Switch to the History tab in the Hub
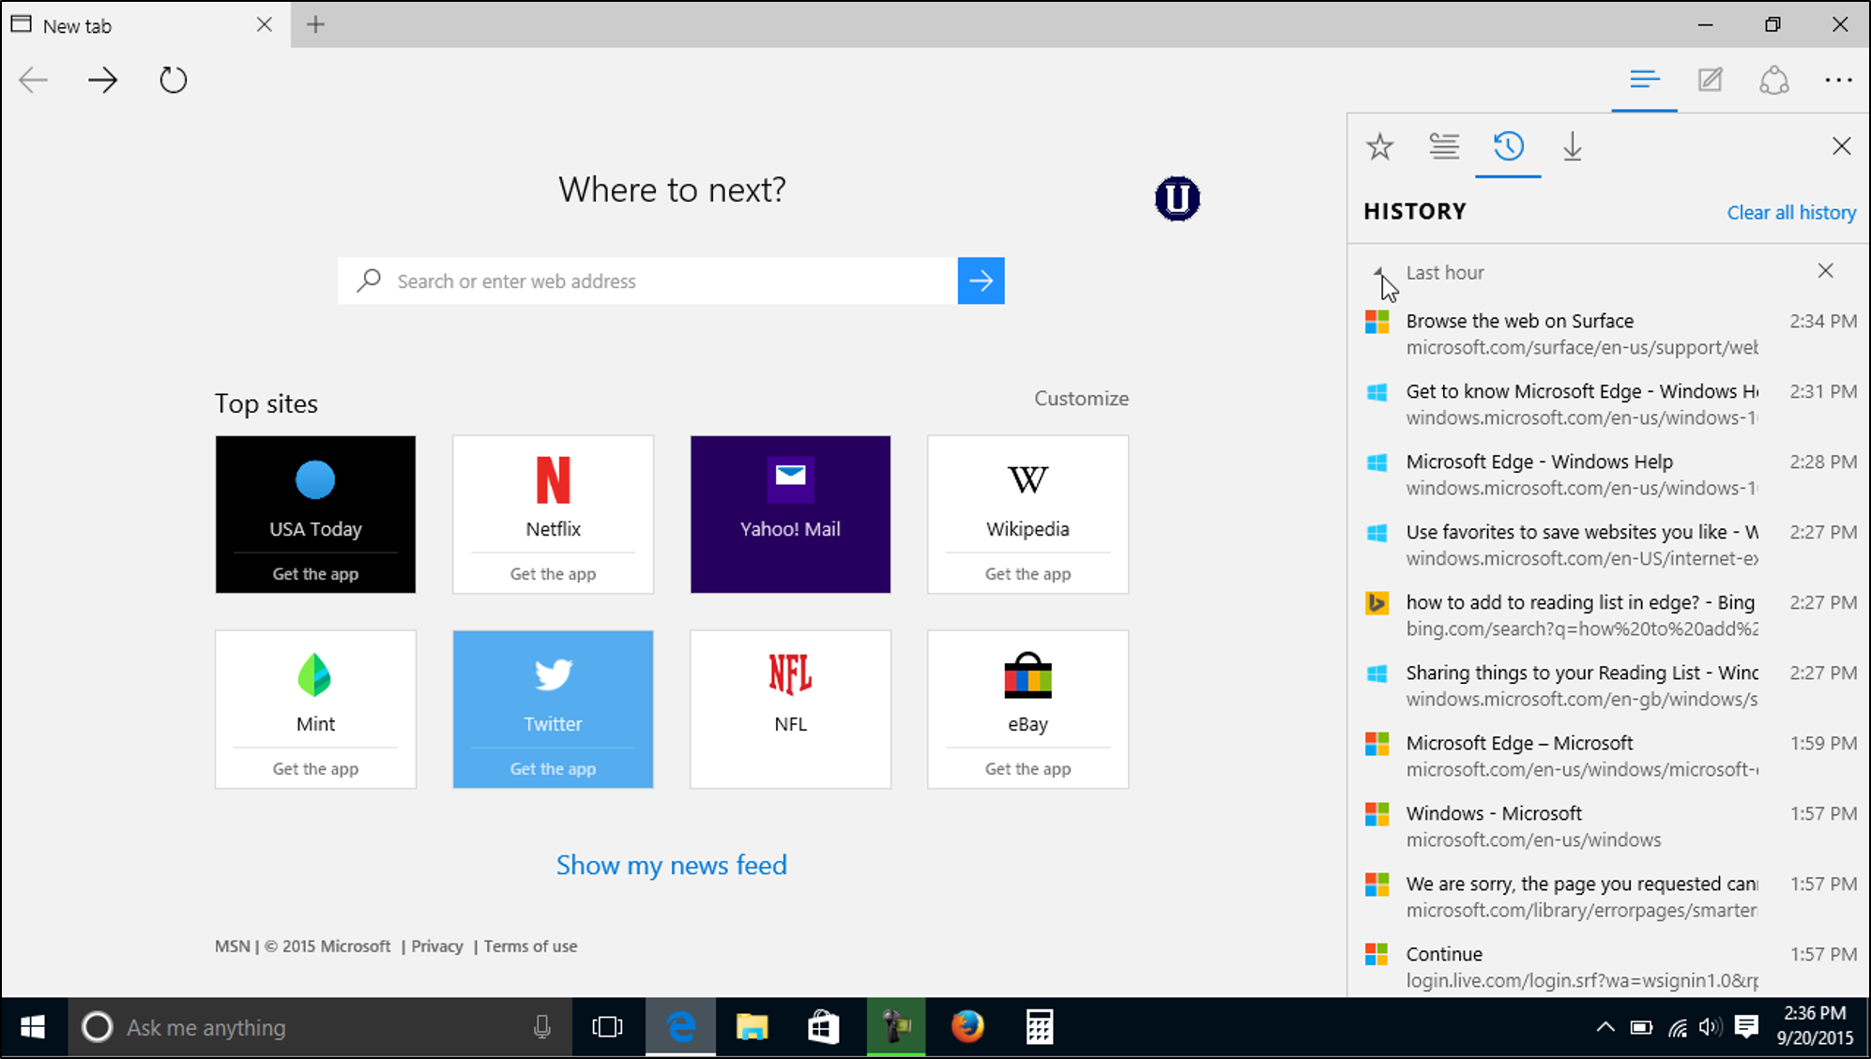This screenshot has width=1871, height=1059. coord(1508,146)
